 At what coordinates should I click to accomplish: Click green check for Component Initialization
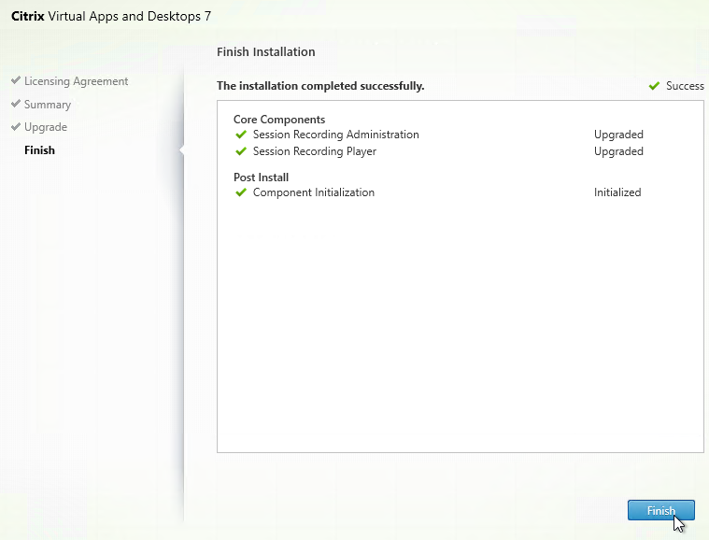point(241,192)
